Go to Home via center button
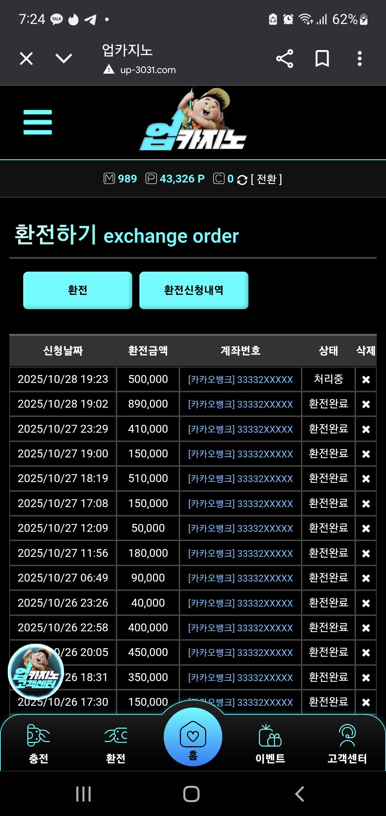This screenshot has width=386, height=816. (193, 738)
